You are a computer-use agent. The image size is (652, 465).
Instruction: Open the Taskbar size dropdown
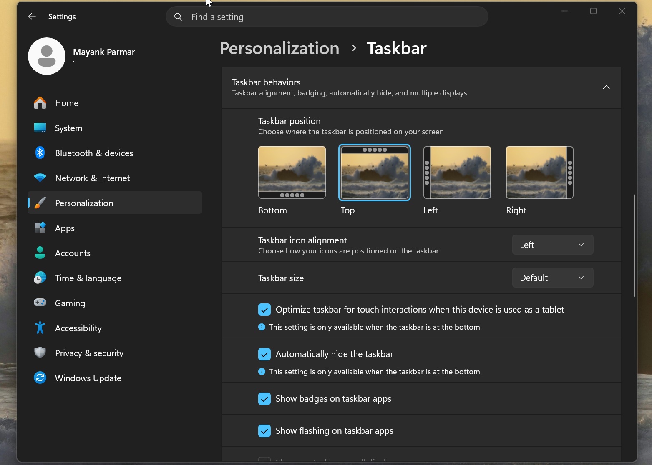pyautogui.click(x=553, y=277)
